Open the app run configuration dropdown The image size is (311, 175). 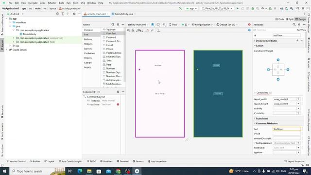click(x=191, y=9)
